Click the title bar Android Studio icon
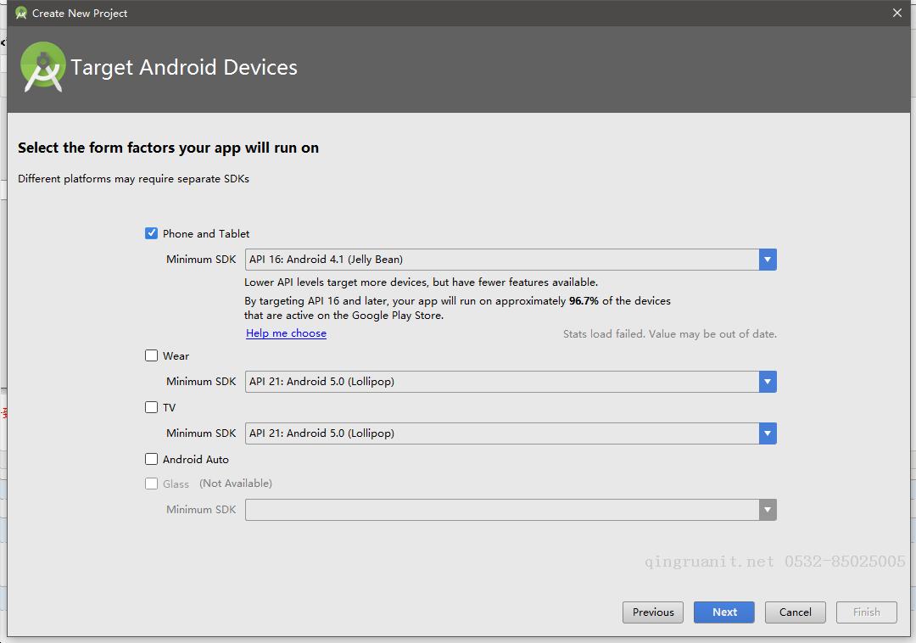Image resolution: width=916 pixels, height=643 pixels. pos(21,13)
